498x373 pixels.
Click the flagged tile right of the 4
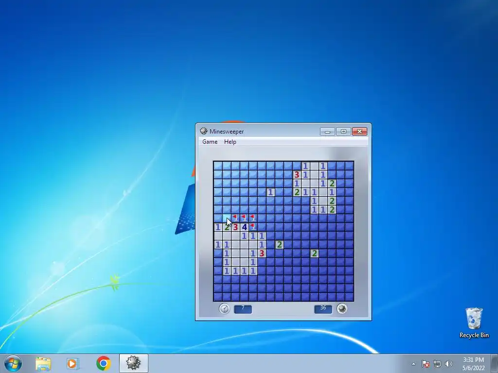[253, 227]
